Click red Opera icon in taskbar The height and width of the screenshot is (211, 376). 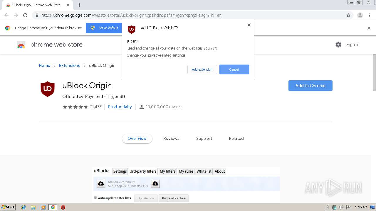click(x=63, y=207)
